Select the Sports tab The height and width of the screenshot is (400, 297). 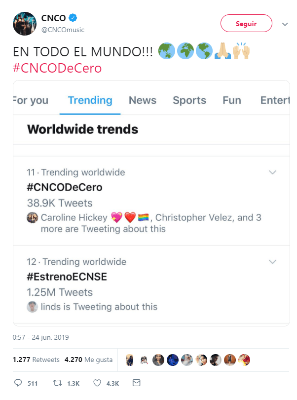(189, 100)
